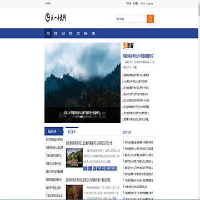
Task: Open second entry in left sidebar featured list
Action: tap(54, 148)
